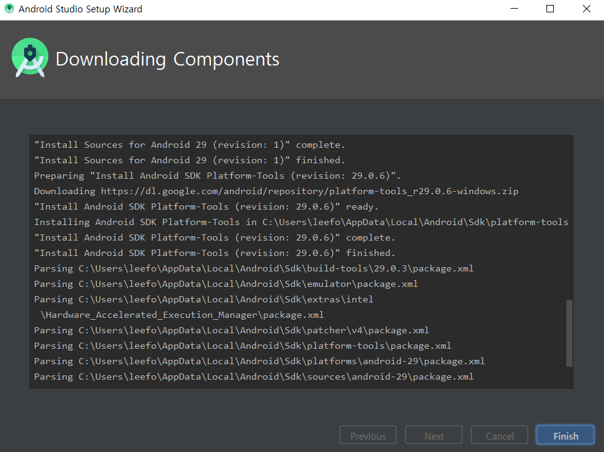Click the line "Install Sources for Android 29" finished
The image size is (604, 452).
189,160
